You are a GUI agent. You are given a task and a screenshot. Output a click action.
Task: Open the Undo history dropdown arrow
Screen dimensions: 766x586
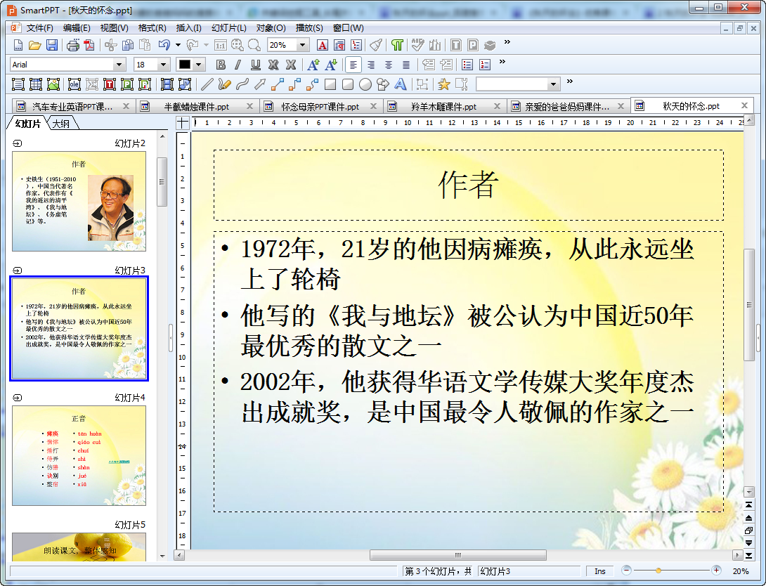(178, 46)
